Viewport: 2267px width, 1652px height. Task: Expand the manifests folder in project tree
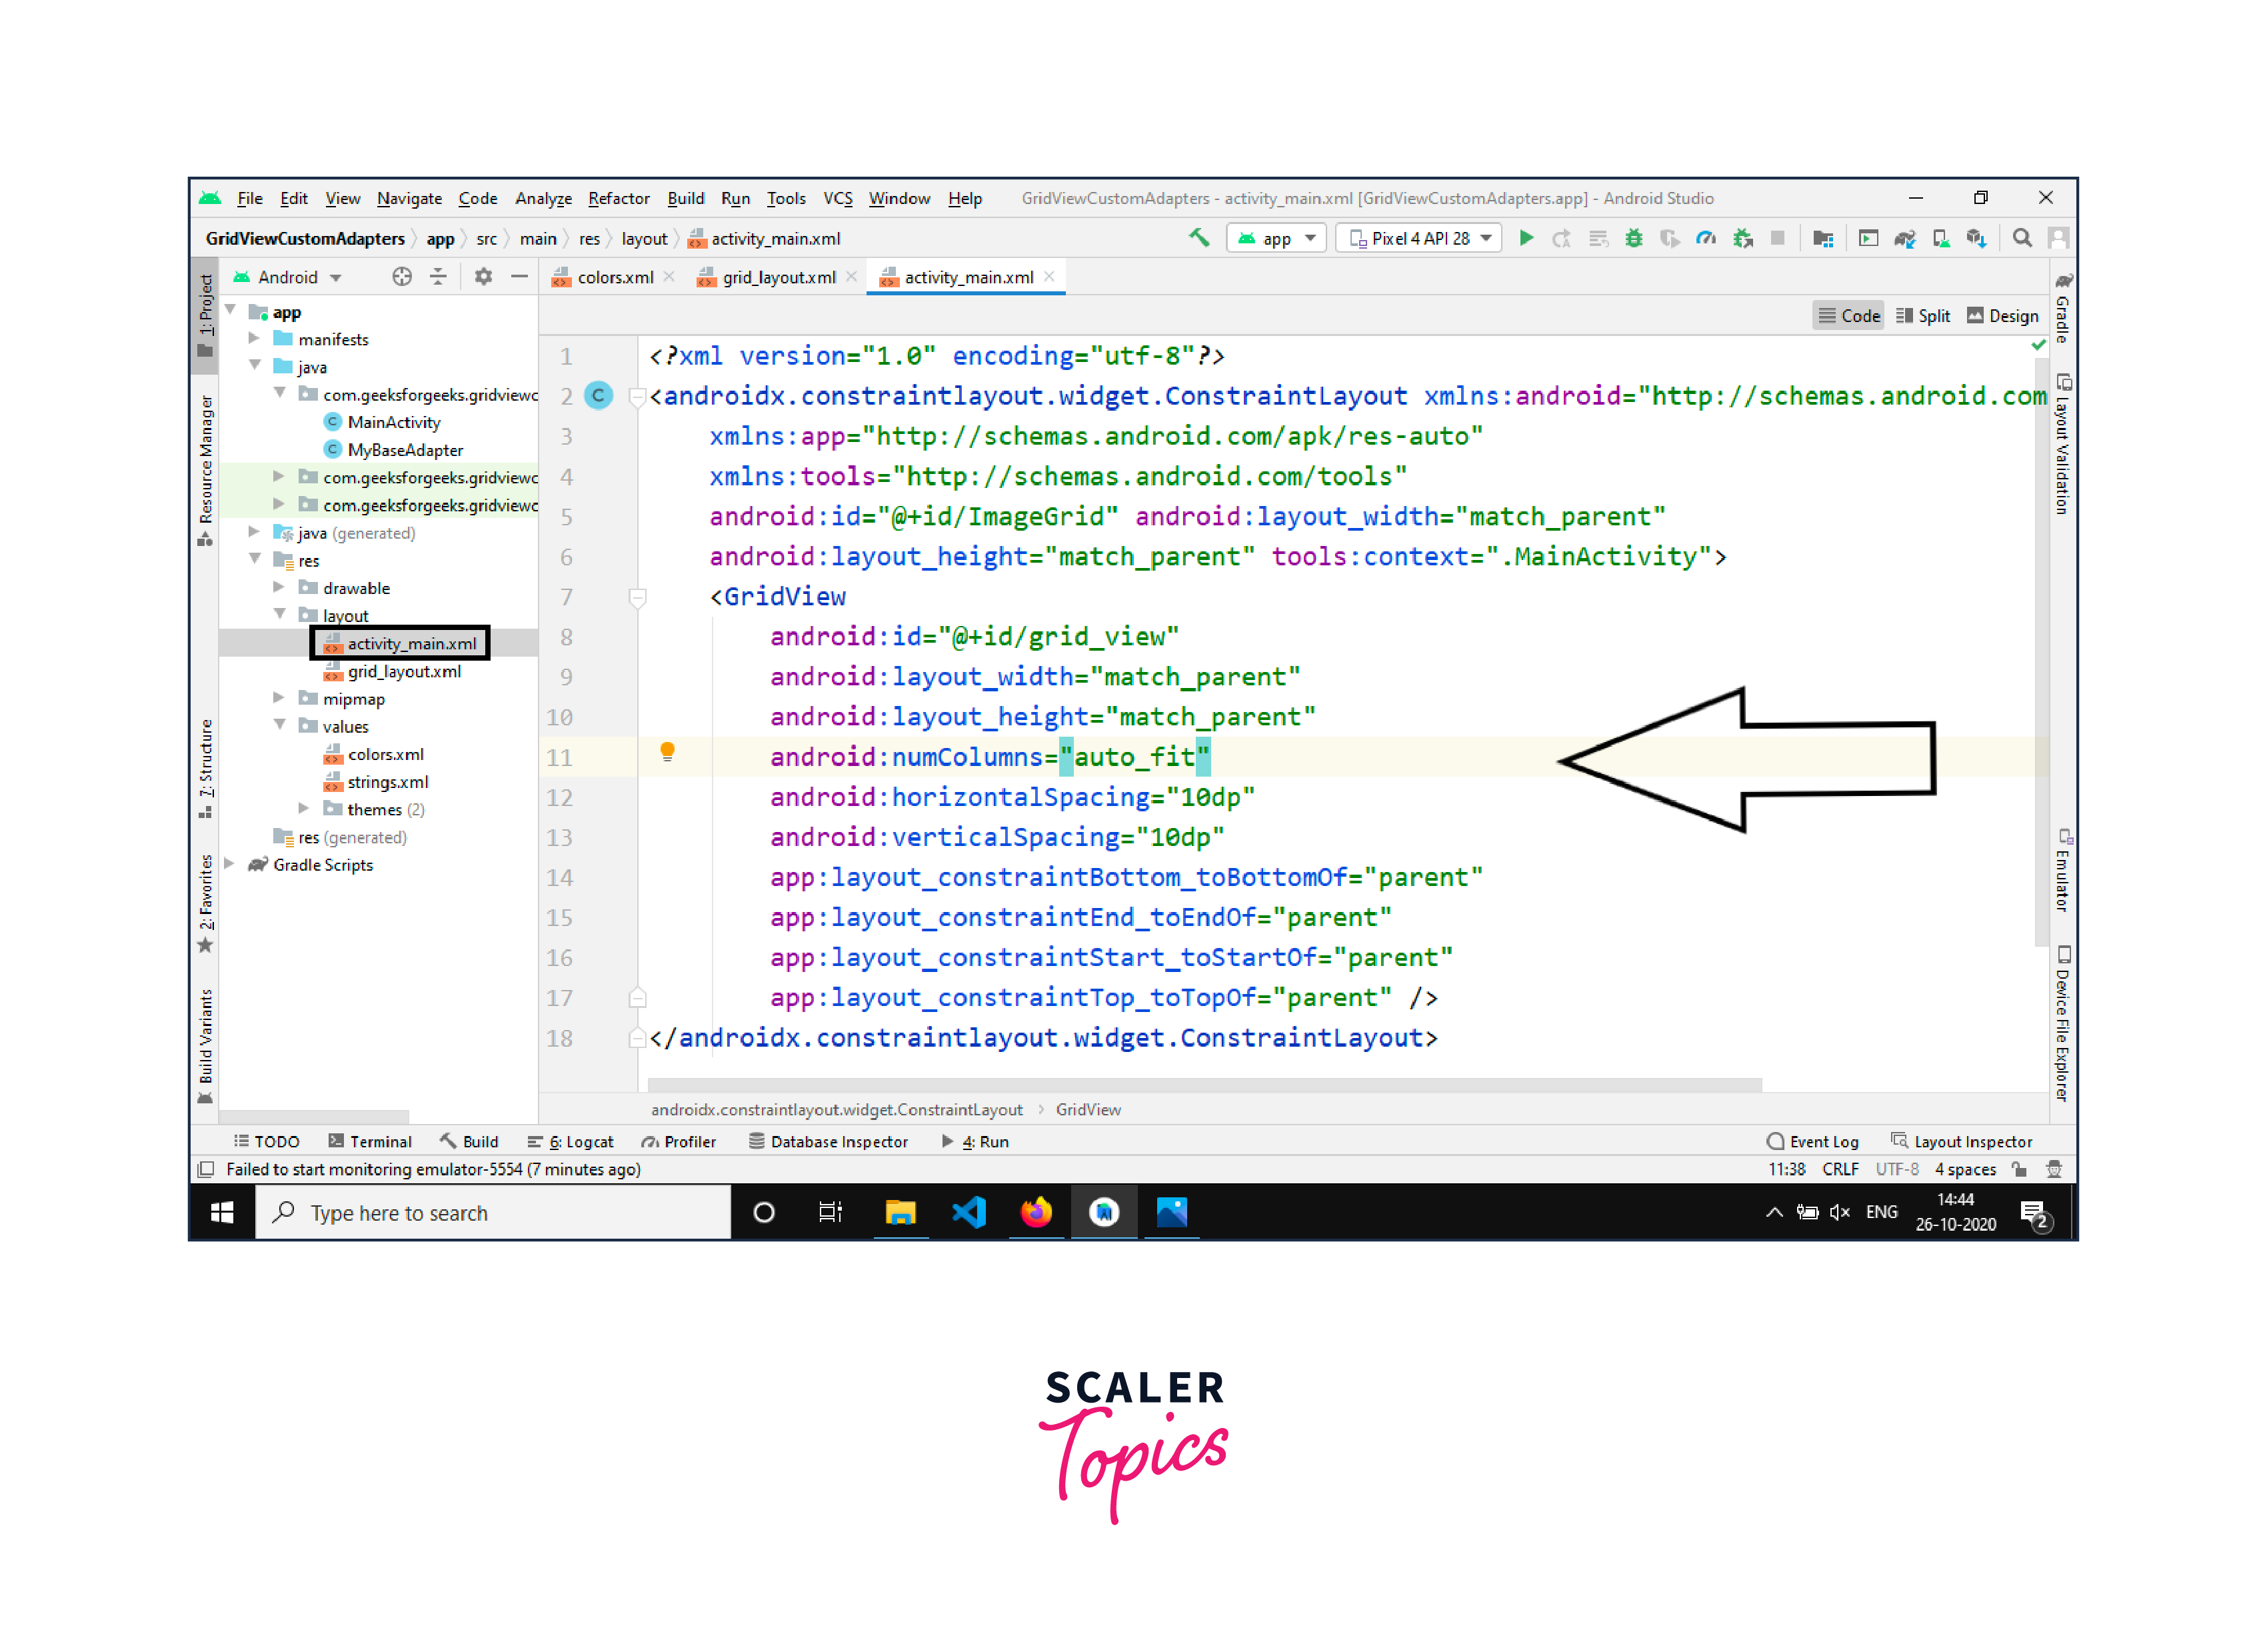pos(255,339)
